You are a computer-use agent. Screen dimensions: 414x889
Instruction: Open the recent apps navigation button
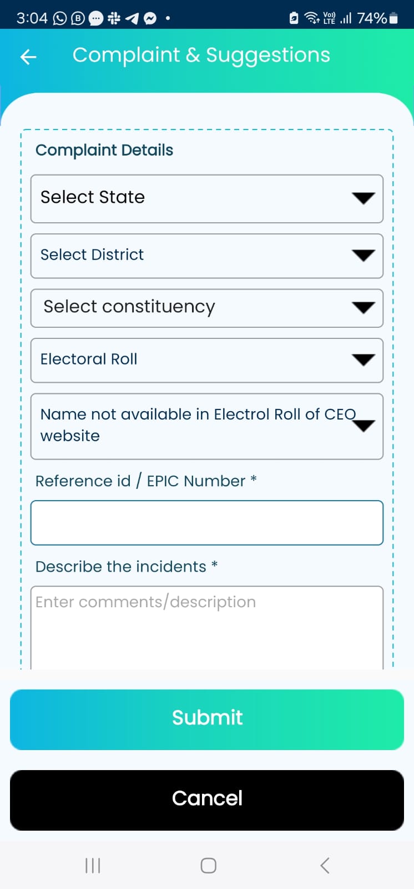coord(92,865)
